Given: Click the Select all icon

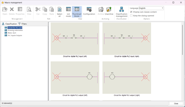Looking at the screenshot, I should [59, 9].
